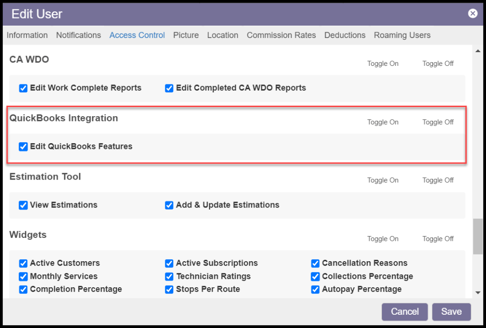Viewport: 486px width, 328px height.
Task: Uncheck the Cancellation Reasons widget
Action: pos(315,264)
